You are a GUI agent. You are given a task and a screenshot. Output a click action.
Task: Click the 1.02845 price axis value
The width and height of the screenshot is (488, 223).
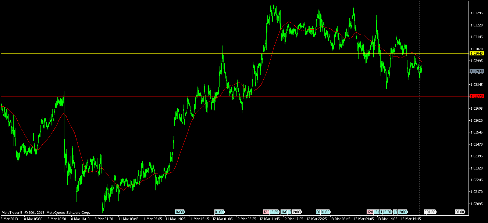click(x=477, y=85)
